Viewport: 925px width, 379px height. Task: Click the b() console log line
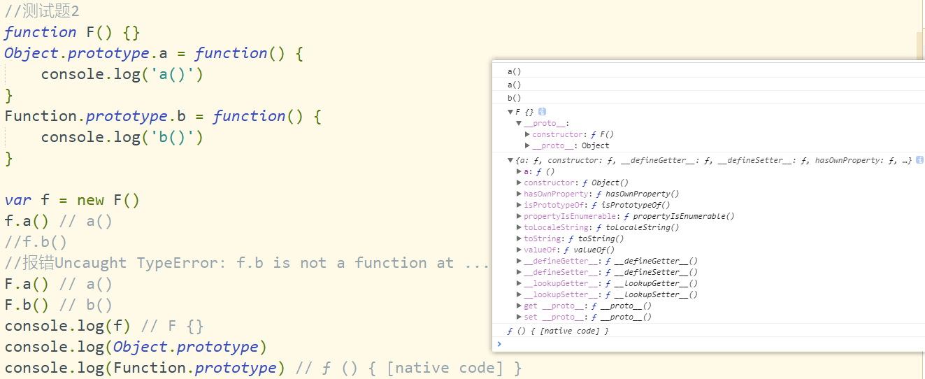(515, 98)
